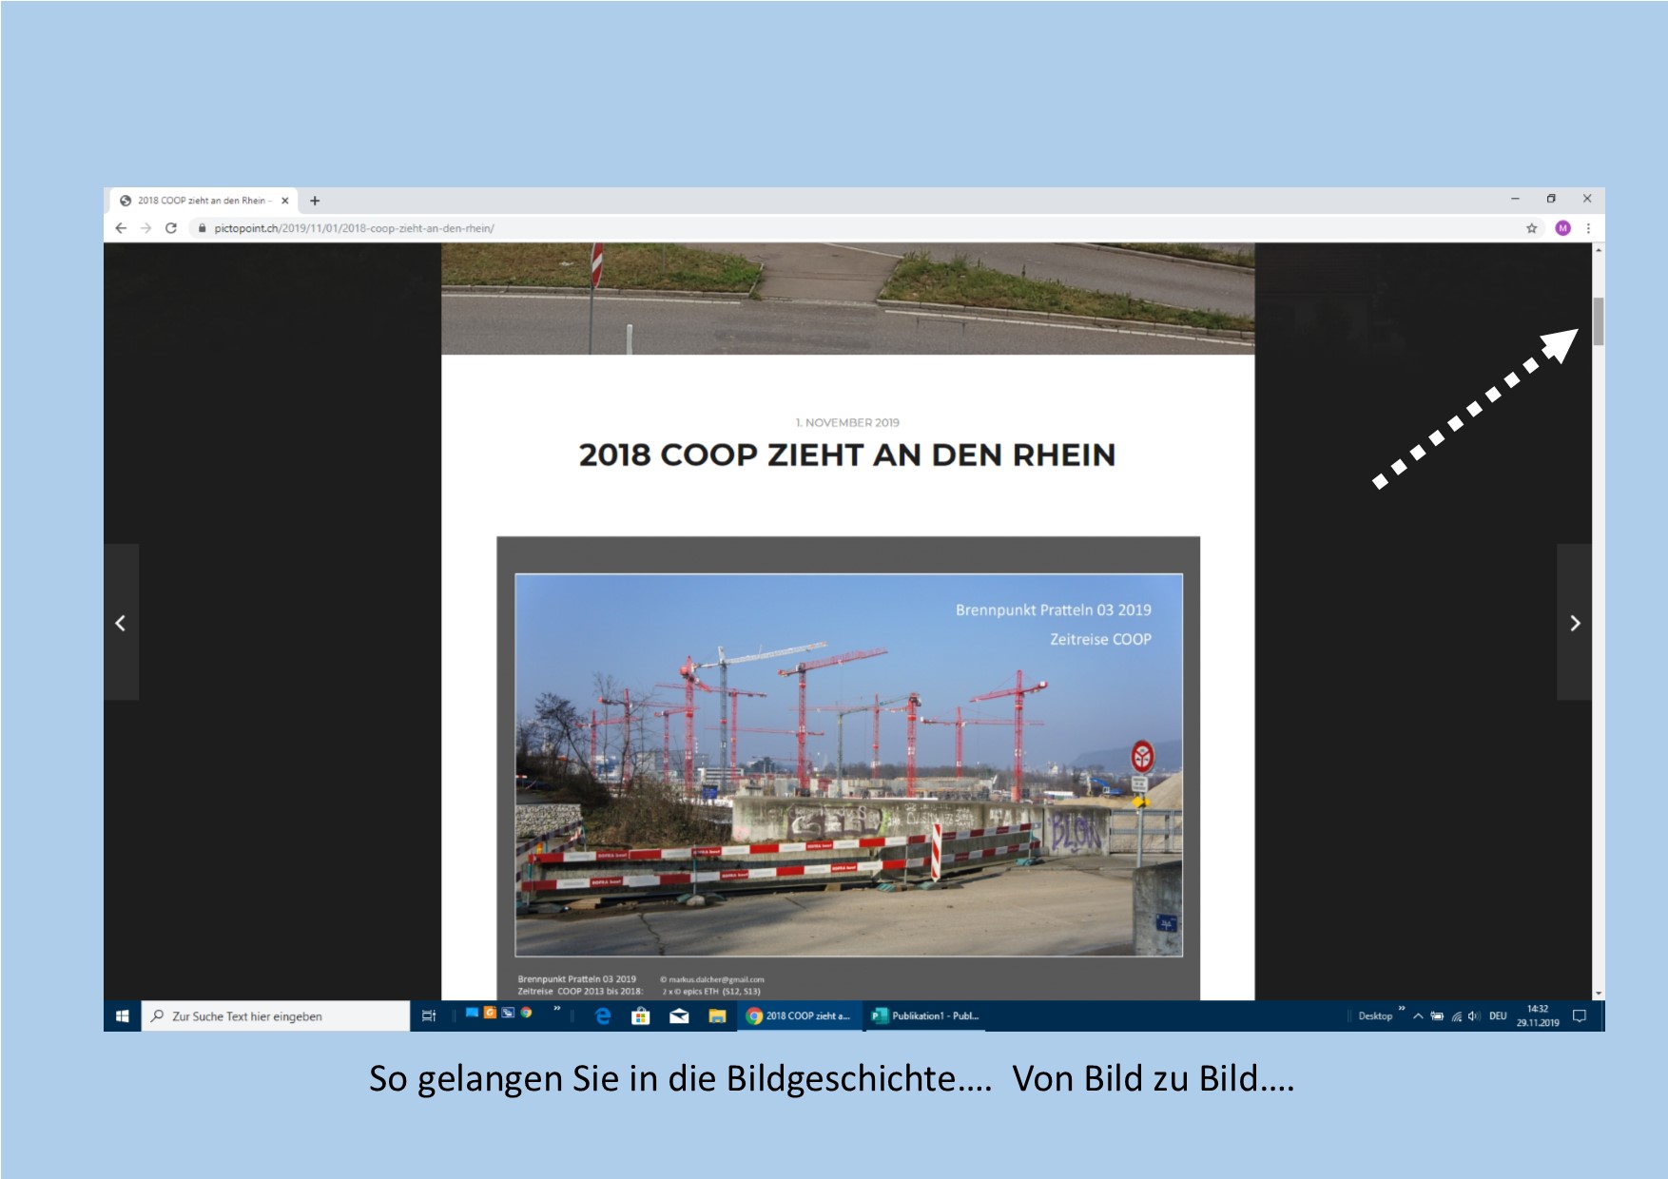Click the small Chrome quick launch icon
1668x1179 pixels.
tap(526, 1013)
